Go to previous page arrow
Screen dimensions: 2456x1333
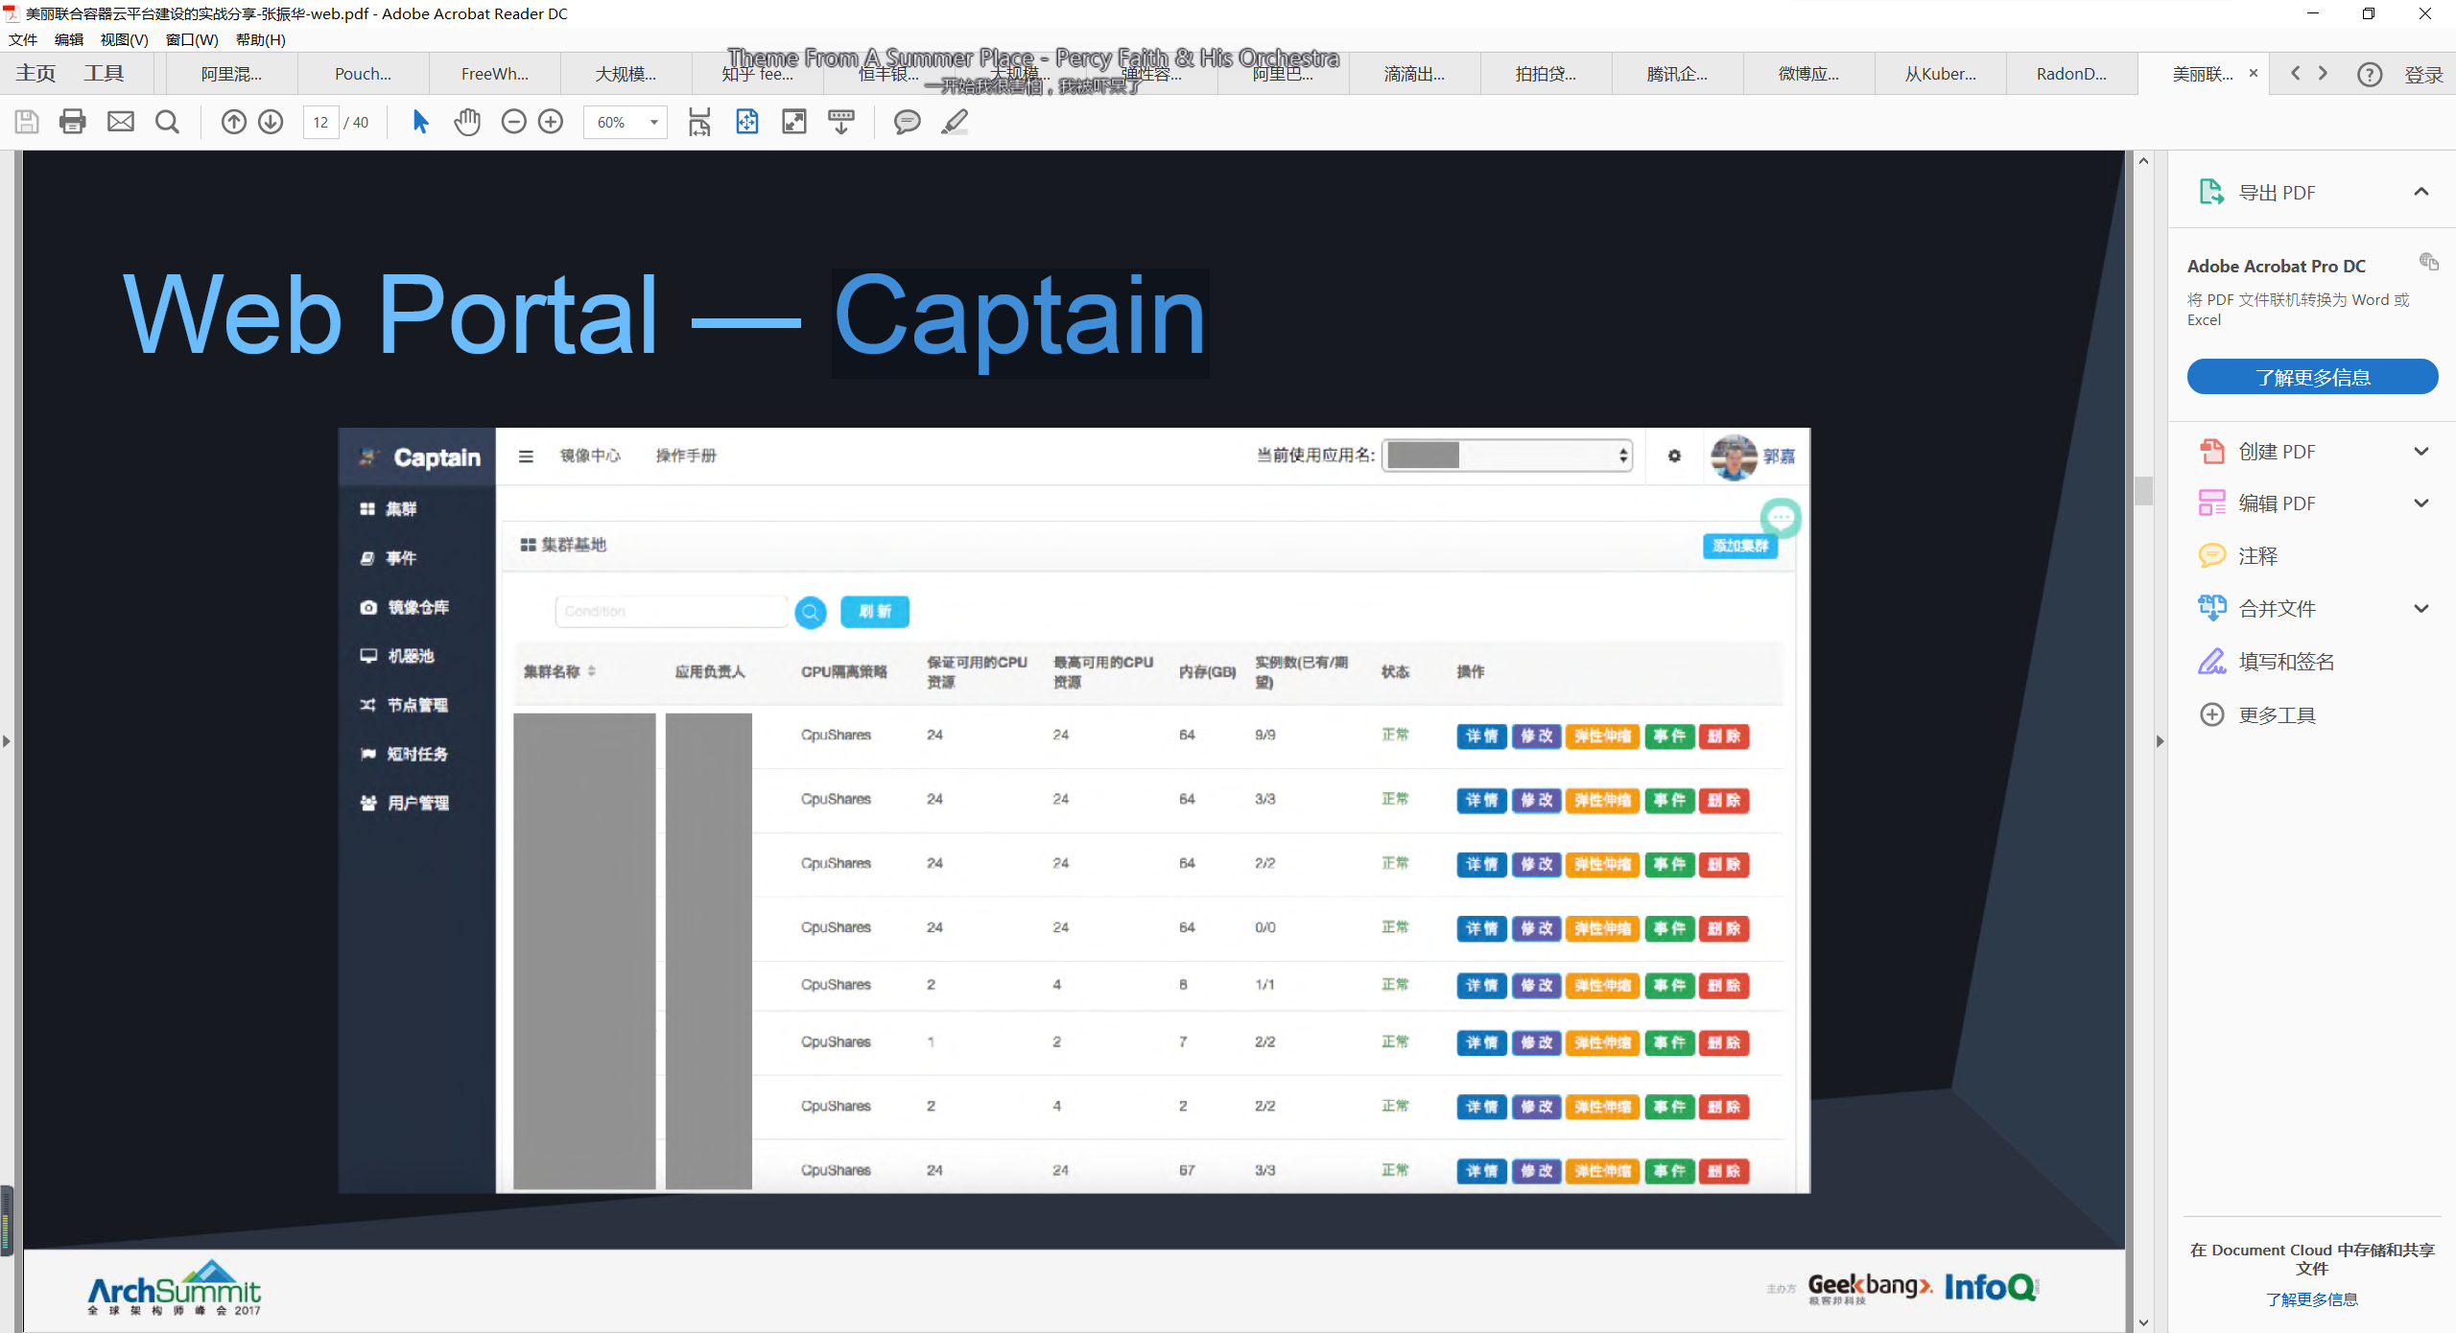pos(234,122)
